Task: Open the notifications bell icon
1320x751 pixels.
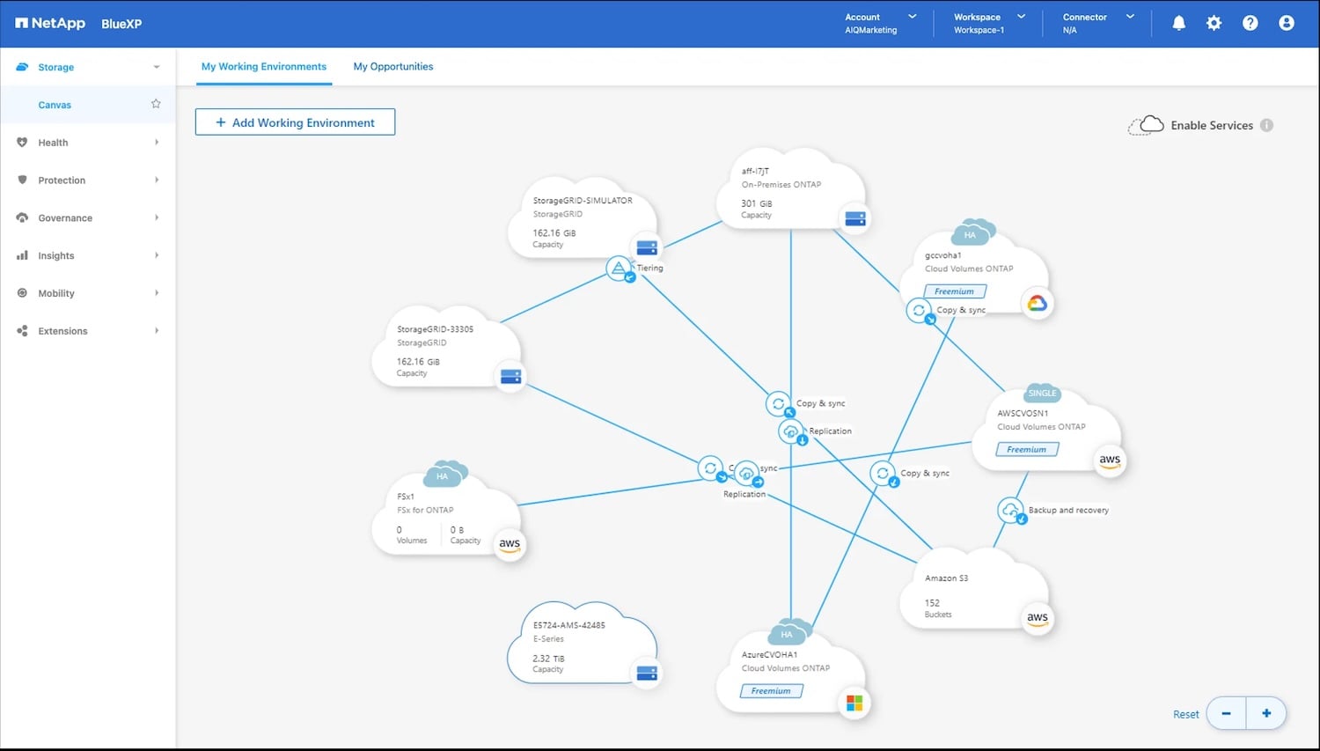Action: click(1178, 24)
